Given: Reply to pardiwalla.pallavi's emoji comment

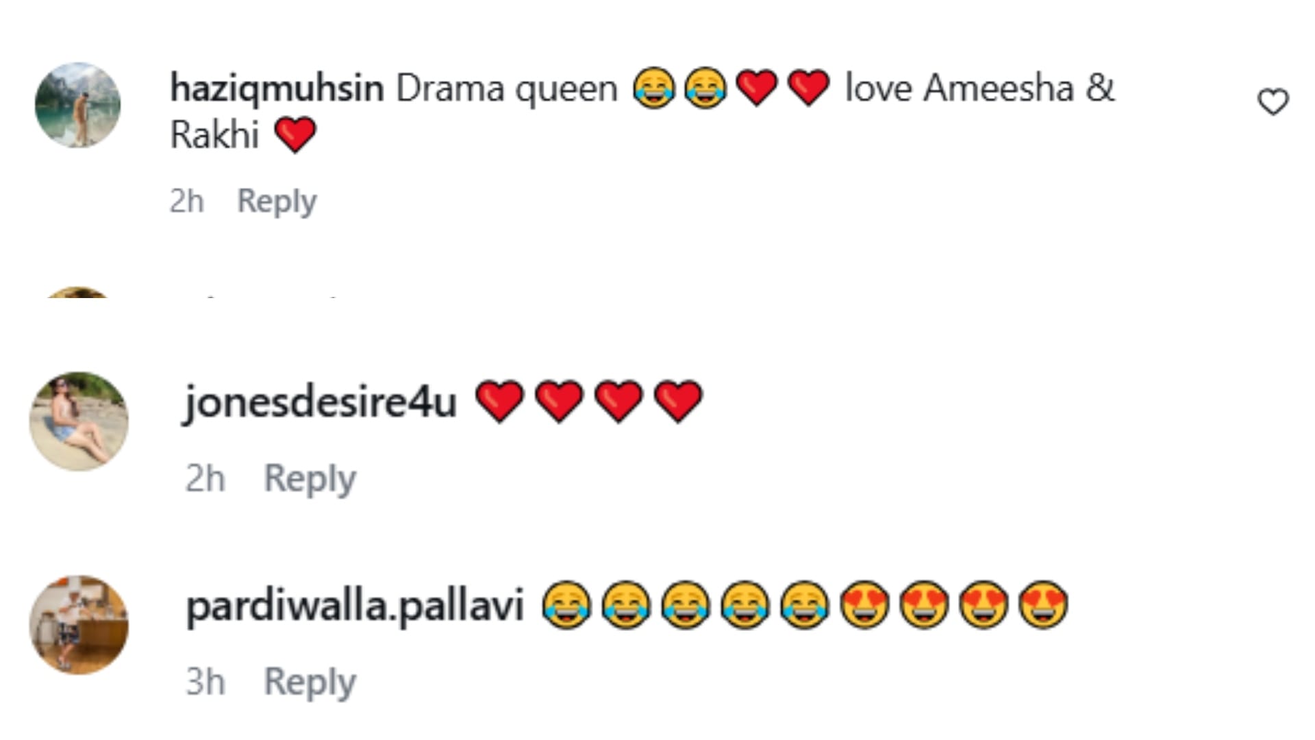Looking at the screenshot, I should pyautogui.click(x=310, y=682).
